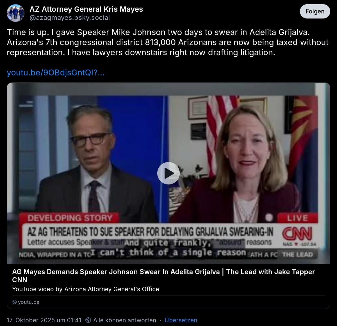Click the LIVE badge in the video frame
This screenshot has height=326, width=337.
(297, 218)
